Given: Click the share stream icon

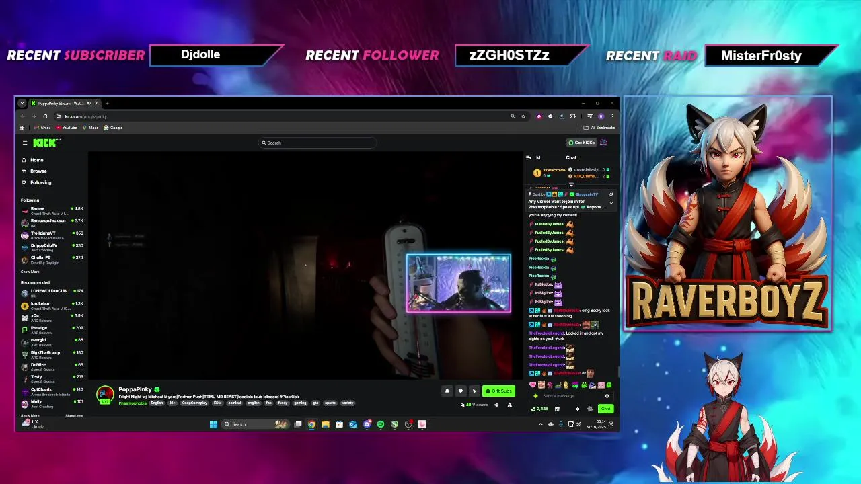Looking at the screenshot, I should 496,405.
